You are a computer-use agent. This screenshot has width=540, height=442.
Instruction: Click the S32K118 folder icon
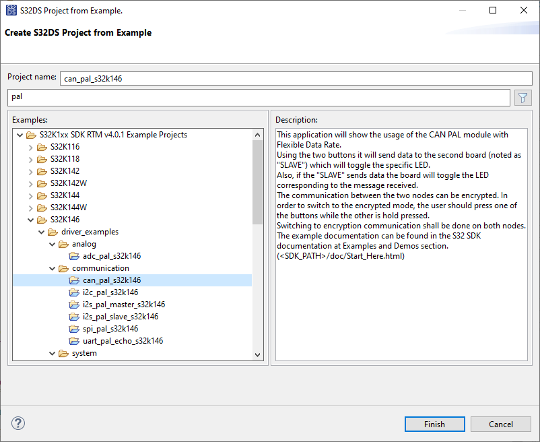(x=42, y=159)
